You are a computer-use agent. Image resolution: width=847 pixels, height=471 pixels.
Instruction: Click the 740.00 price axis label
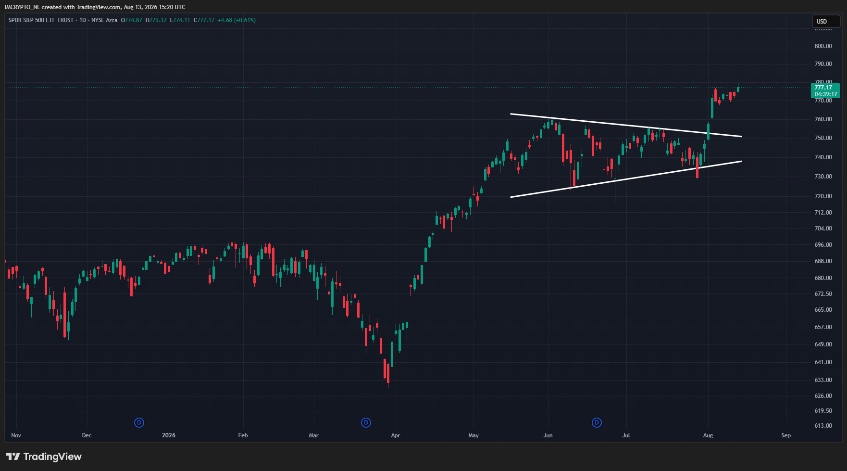pyautogui.click(x=823, y=157)
